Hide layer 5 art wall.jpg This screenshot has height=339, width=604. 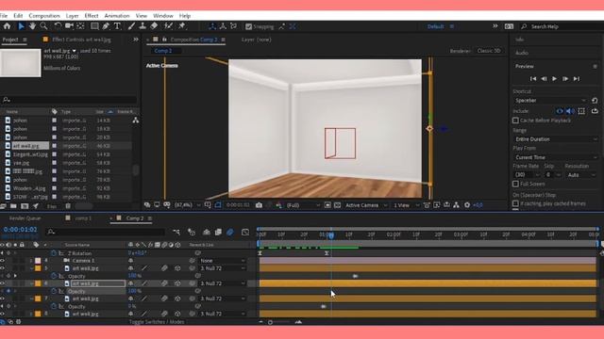(2, 268)
